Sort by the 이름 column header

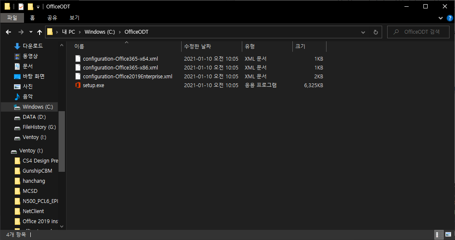[126, 46]
